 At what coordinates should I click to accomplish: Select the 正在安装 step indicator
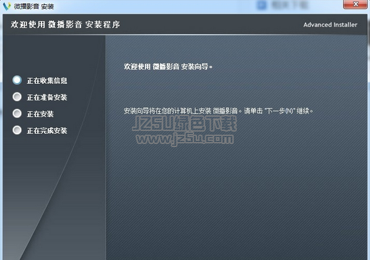click(x=17, y=114)
